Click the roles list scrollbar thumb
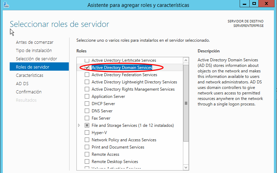Screen dimensions: 277x173 186,103
